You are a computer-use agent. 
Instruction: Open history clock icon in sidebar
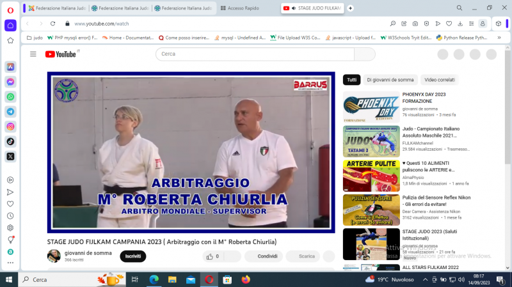pyautogui.click(x=10, y=216)
